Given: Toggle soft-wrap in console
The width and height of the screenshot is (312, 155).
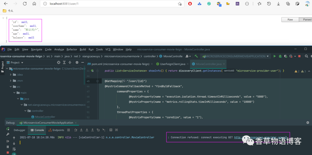Looking at the screenshot, I should click(x=14, y=149).
